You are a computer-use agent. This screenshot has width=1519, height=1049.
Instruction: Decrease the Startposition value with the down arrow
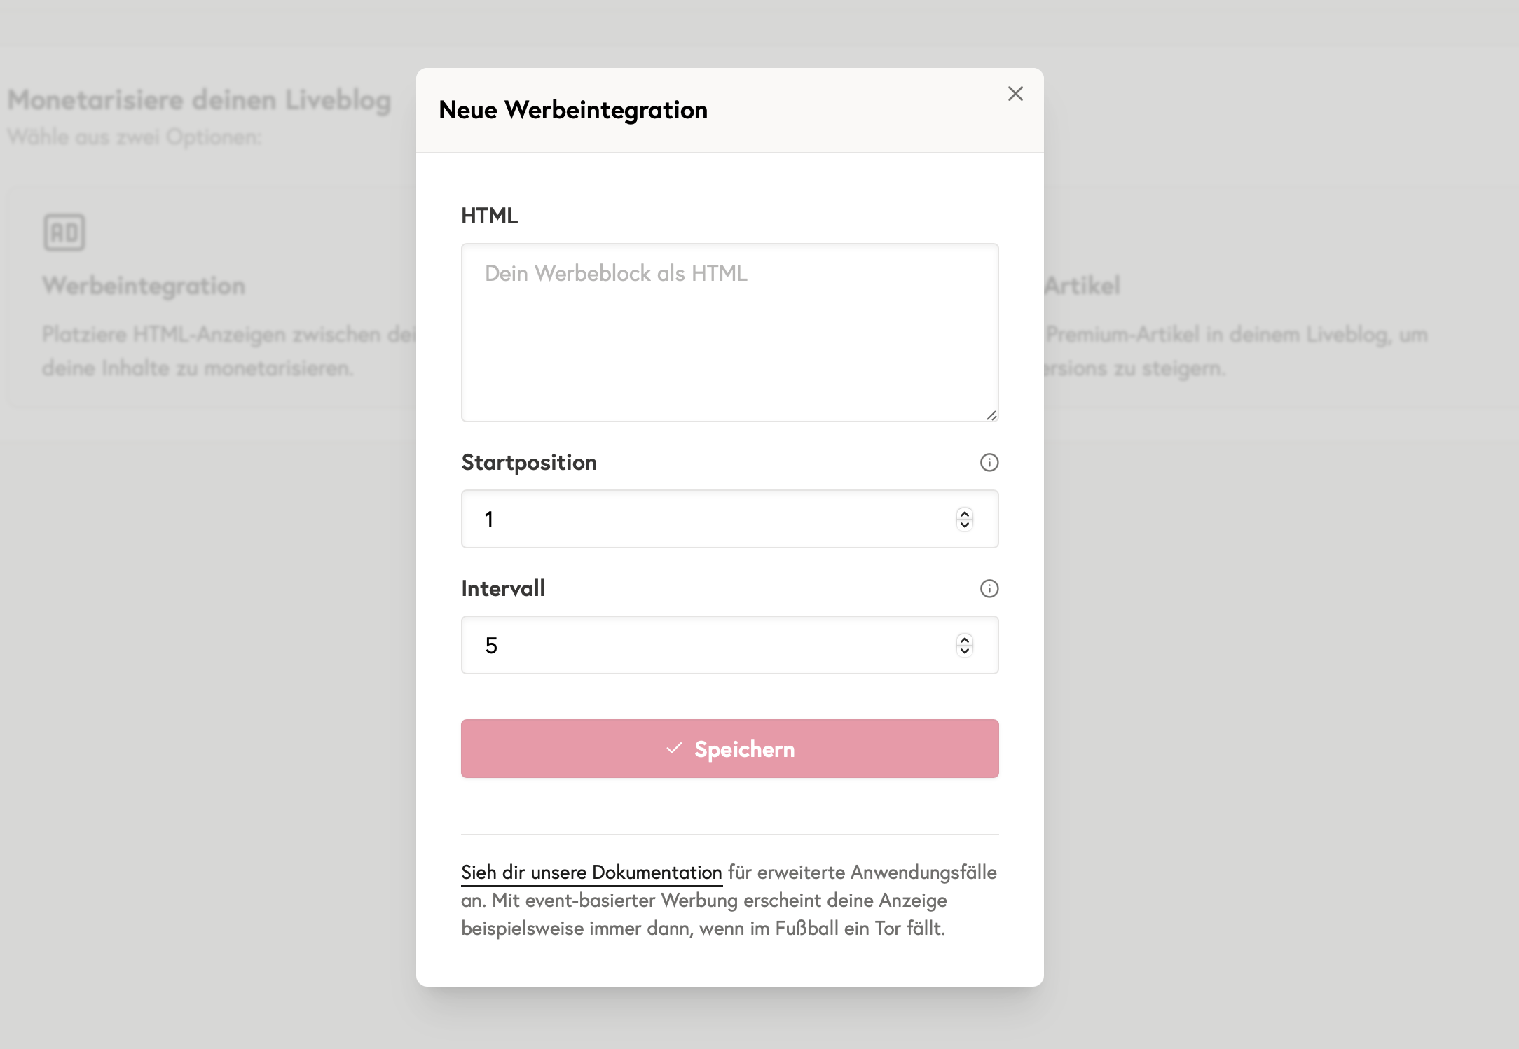click(964, 525)
